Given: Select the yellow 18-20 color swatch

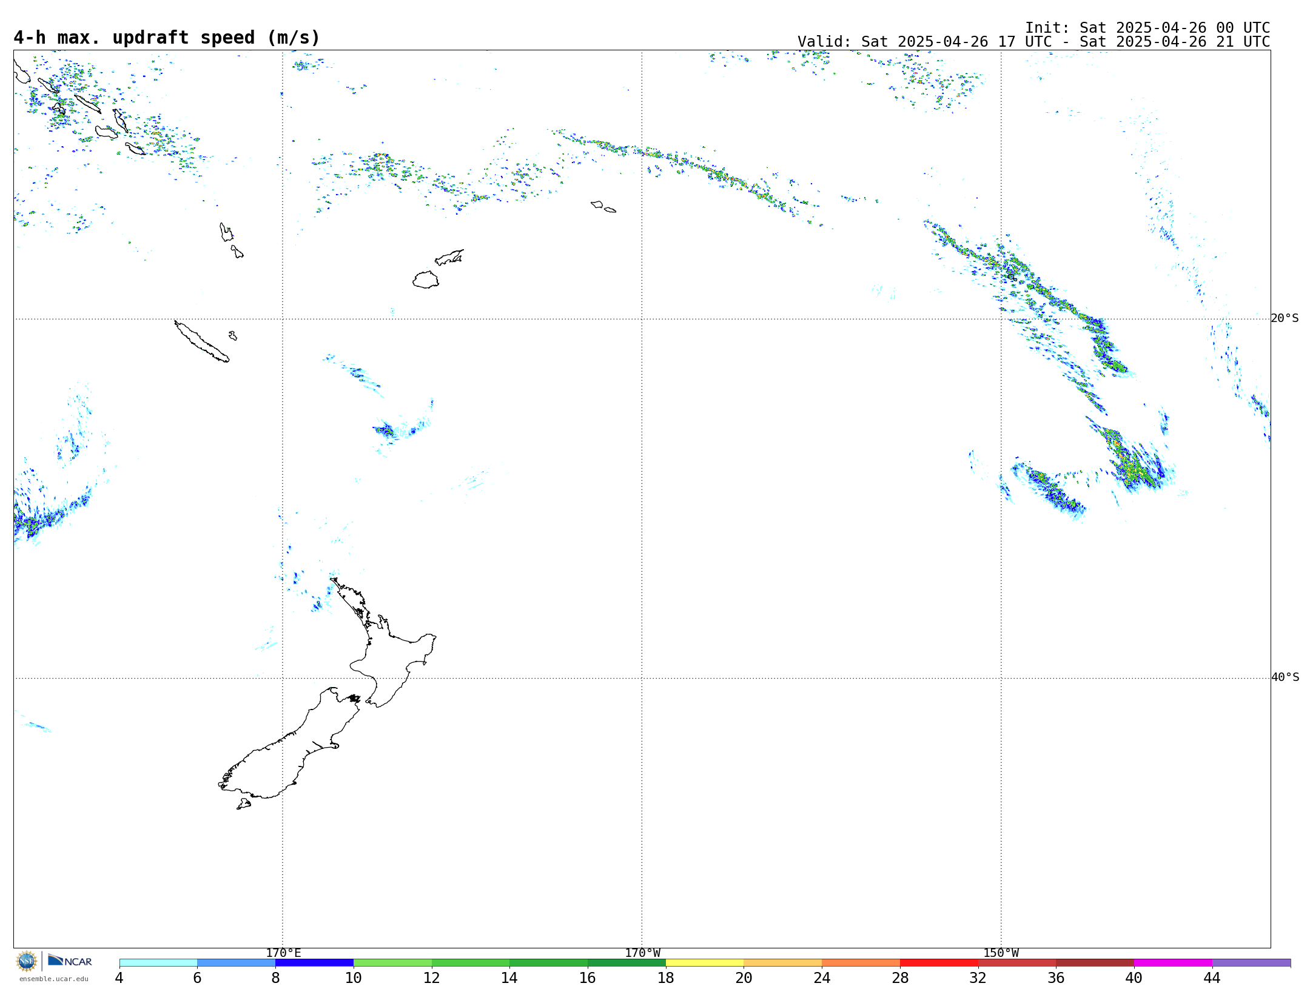Looking at the screenshot, I should pyautogui.click(x=705, y=963).
